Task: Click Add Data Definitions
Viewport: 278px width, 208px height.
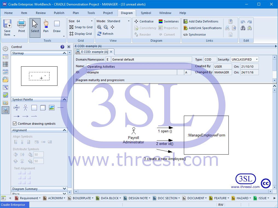Action: 201,21
